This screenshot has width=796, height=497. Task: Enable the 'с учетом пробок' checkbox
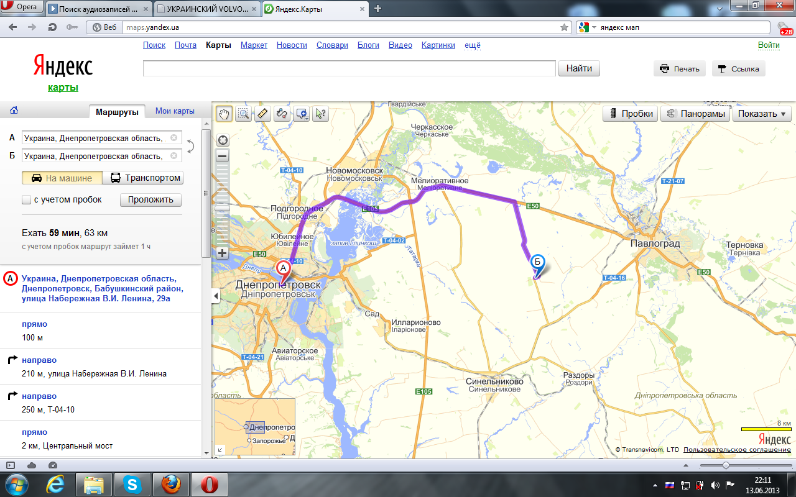click(x=26, y=200)
